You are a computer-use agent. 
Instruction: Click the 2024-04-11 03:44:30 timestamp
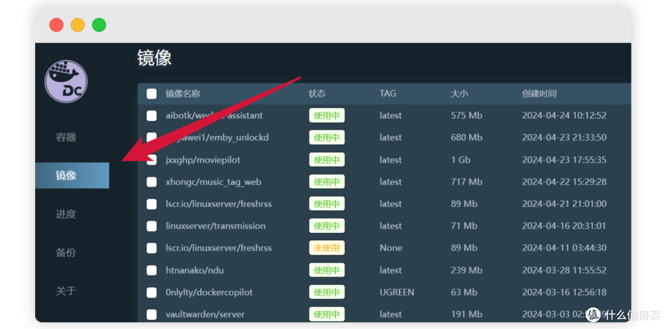click(564, 248)
